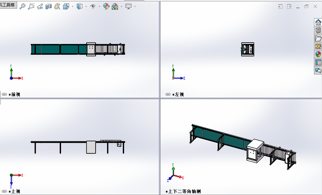322x195 pixels.
Task: Select the white cabinet in isometric view
Action: pos(255,151)
